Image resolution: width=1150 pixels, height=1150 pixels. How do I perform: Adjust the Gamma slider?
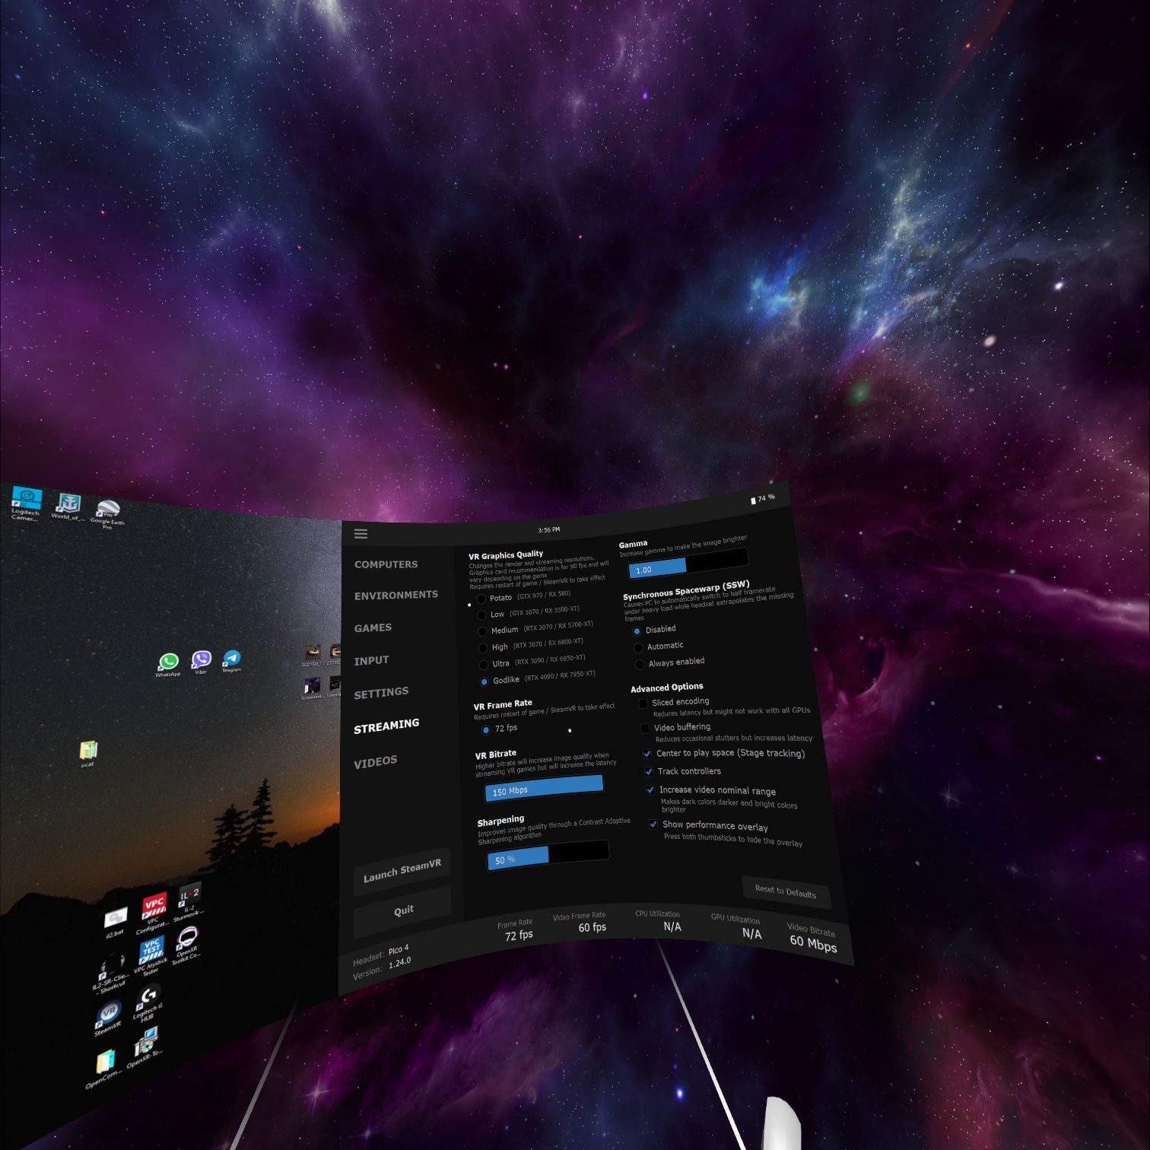688,564
